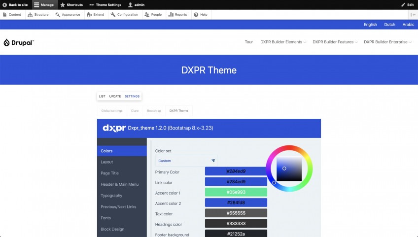Image resolution: width=418 pixels, height=237 pixels.
Task: Select Header & Main Menu section
Action: [122, 184]
